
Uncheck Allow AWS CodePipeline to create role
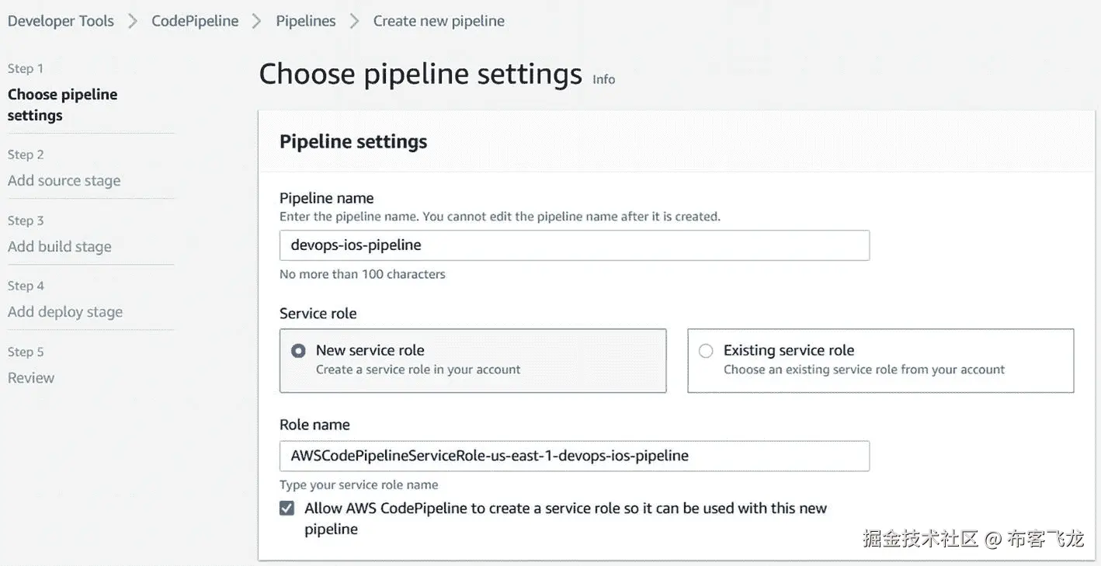pos(287,509)
